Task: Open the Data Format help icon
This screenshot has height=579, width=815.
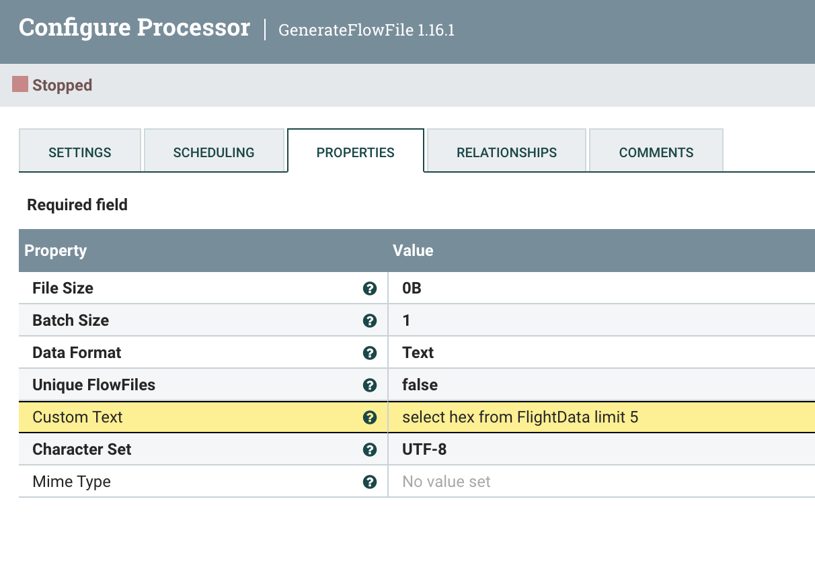Action: coord(370,353)
